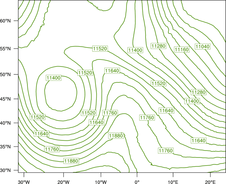
Task: Click the 40°N latitude axis label
Action: tap(5, 123)
